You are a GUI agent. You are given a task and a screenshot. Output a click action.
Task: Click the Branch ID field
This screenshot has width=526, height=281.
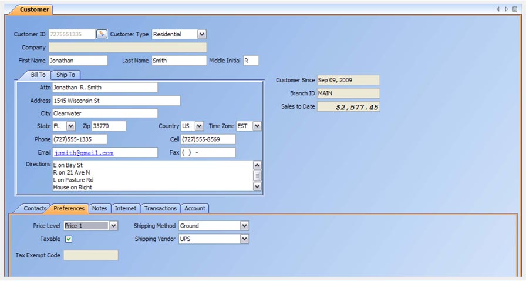point(349,93)
